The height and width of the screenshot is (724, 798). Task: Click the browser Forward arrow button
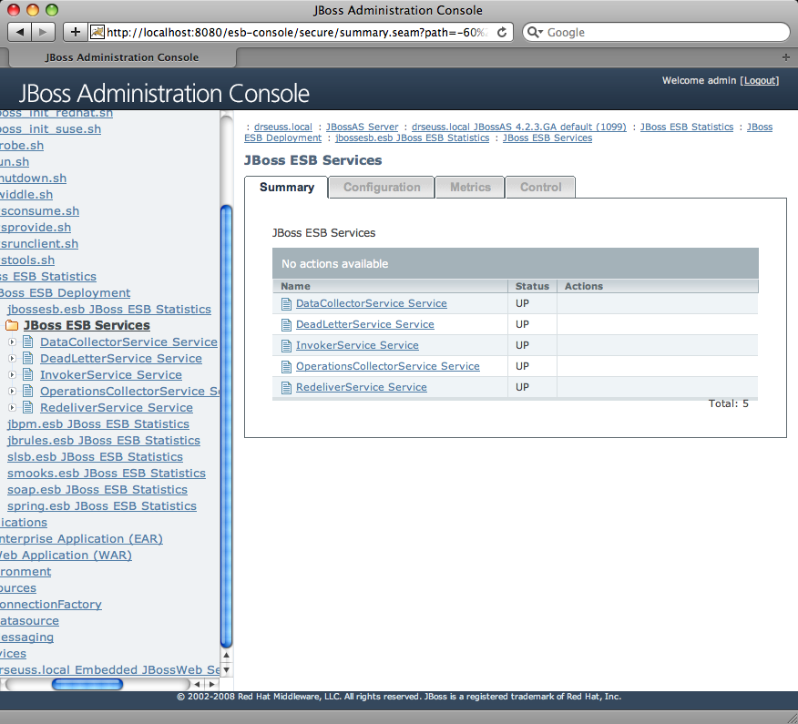coord(43,32)
